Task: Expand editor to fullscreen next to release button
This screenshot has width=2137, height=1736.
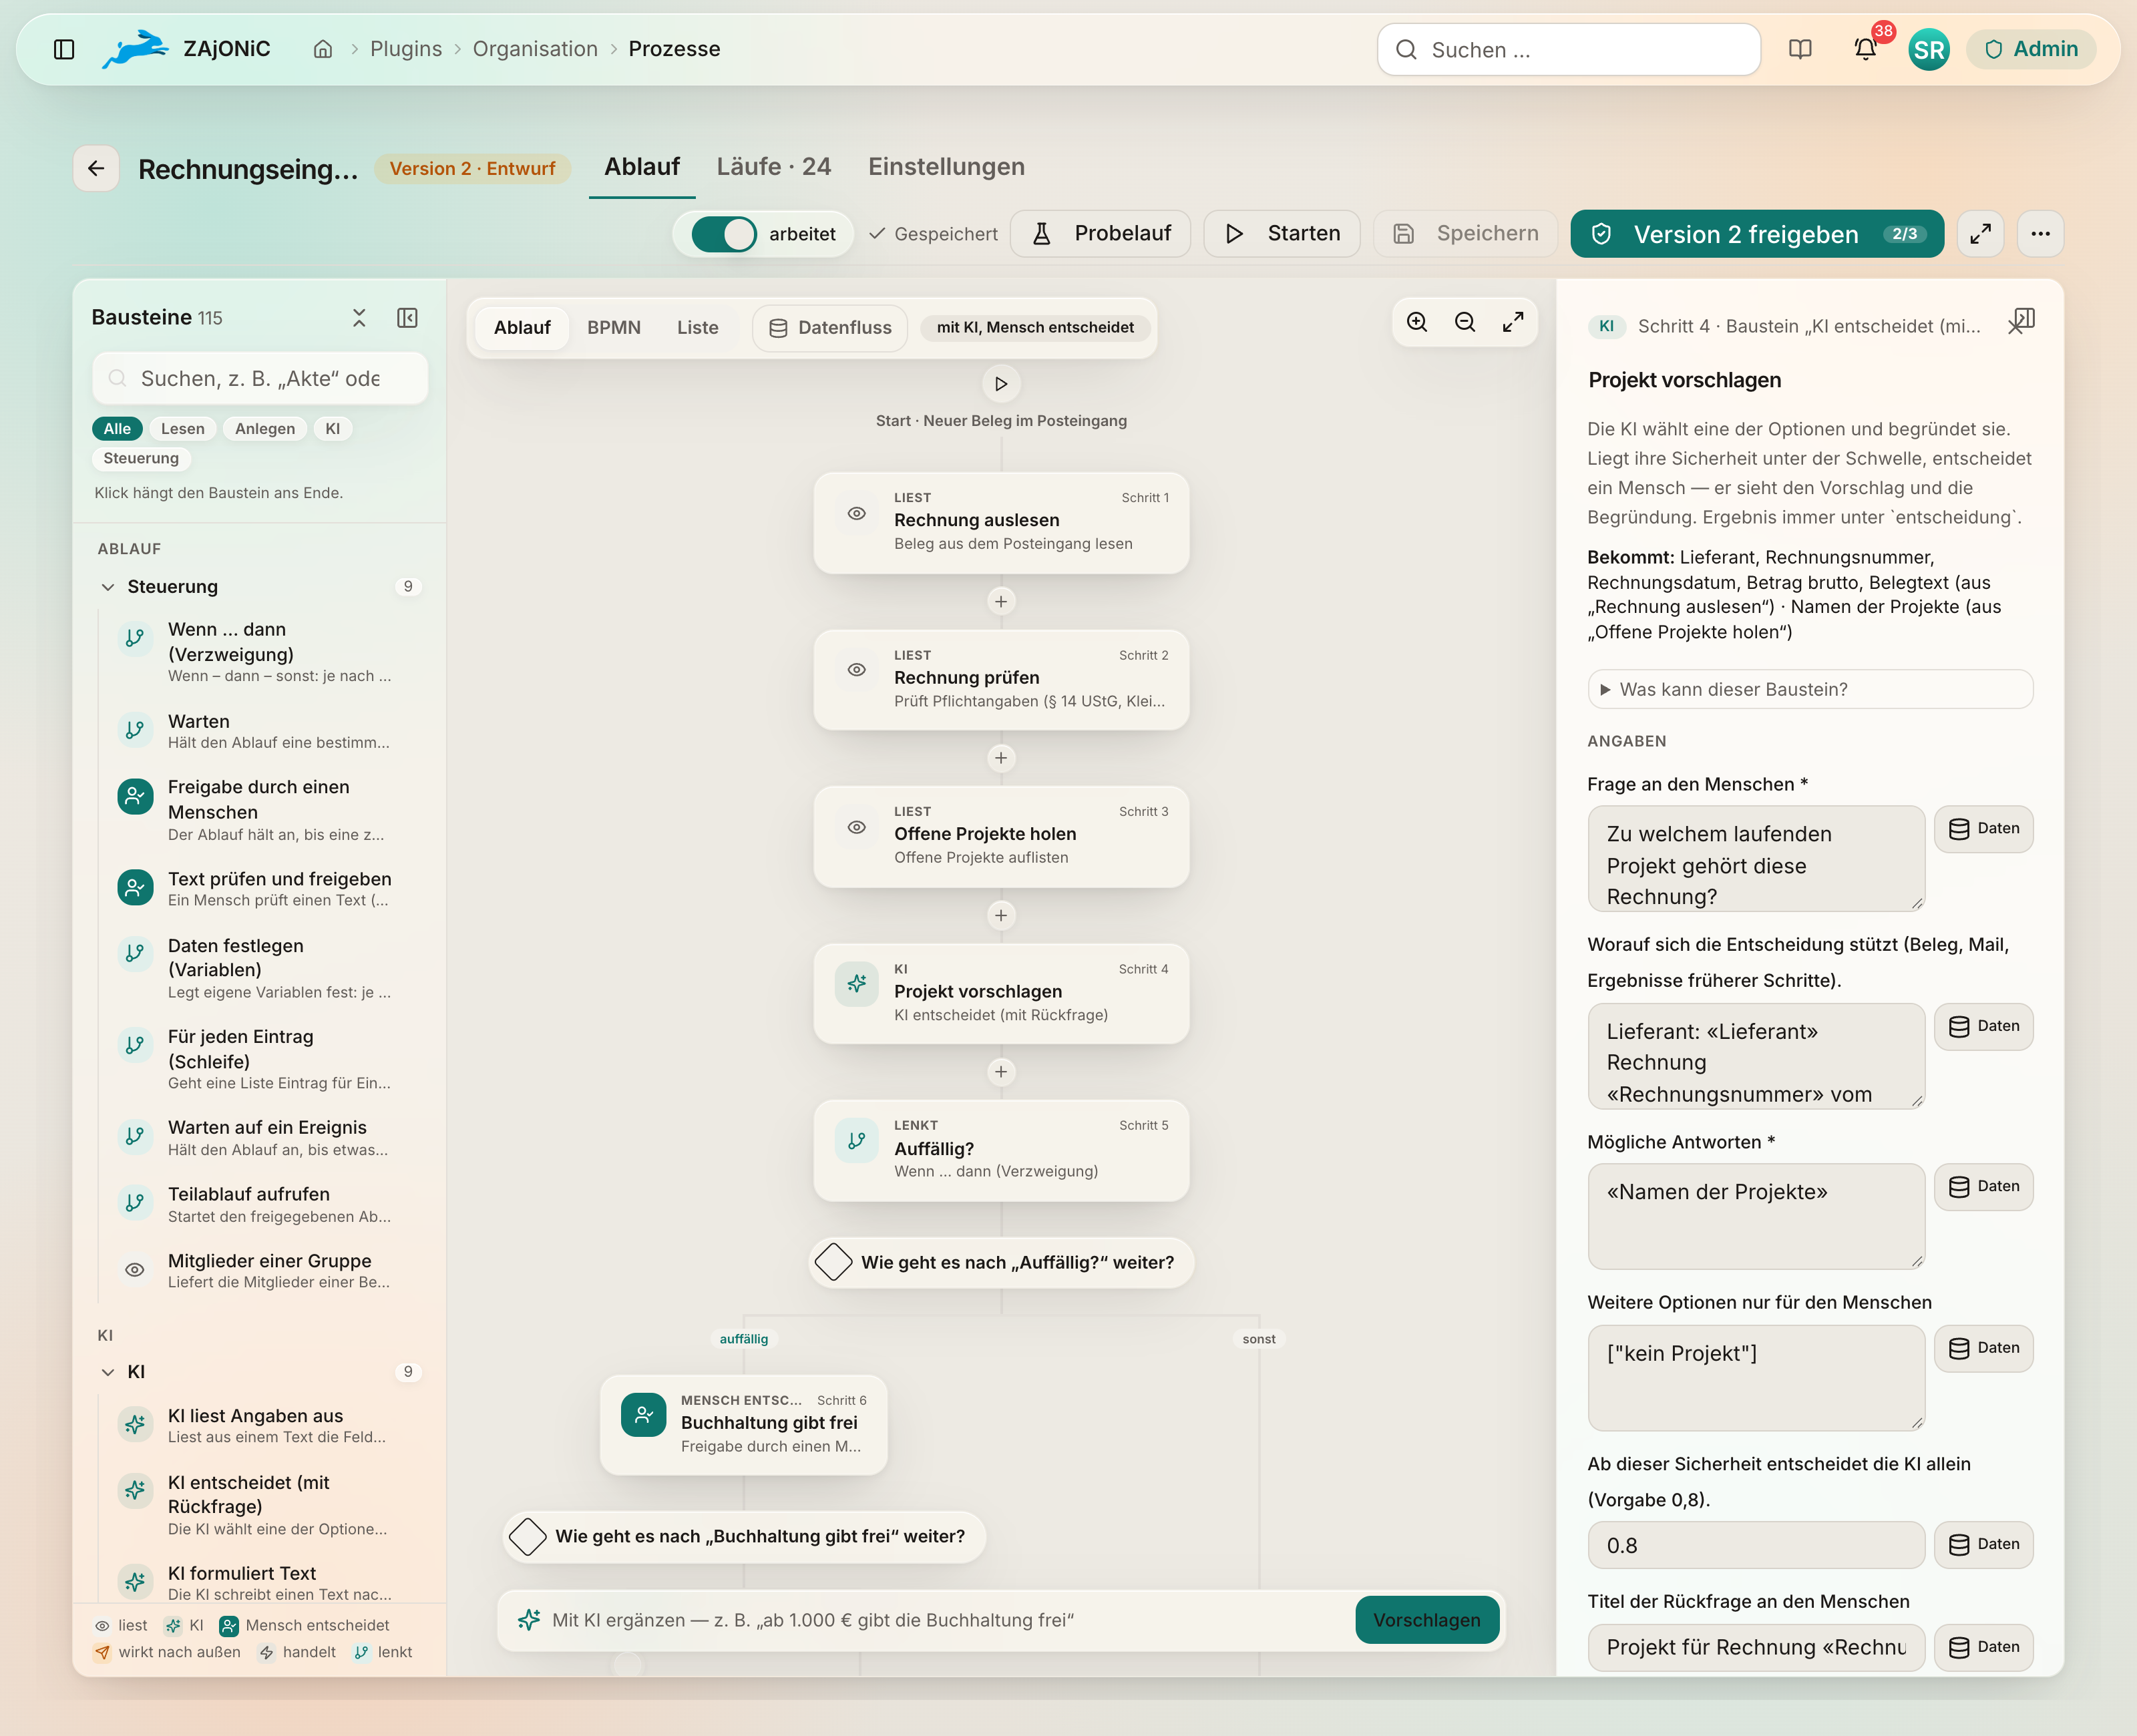Action: click(x=1980, y=234)
